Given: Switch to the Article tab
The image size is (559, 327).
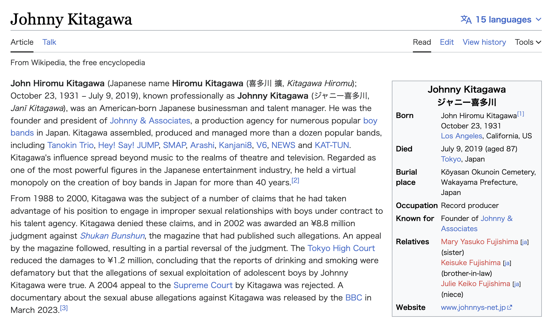Looking at the screenshot, I should (x=22, y=42).
